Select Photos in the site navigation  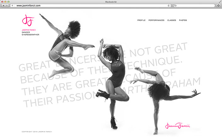pos(183,20)
